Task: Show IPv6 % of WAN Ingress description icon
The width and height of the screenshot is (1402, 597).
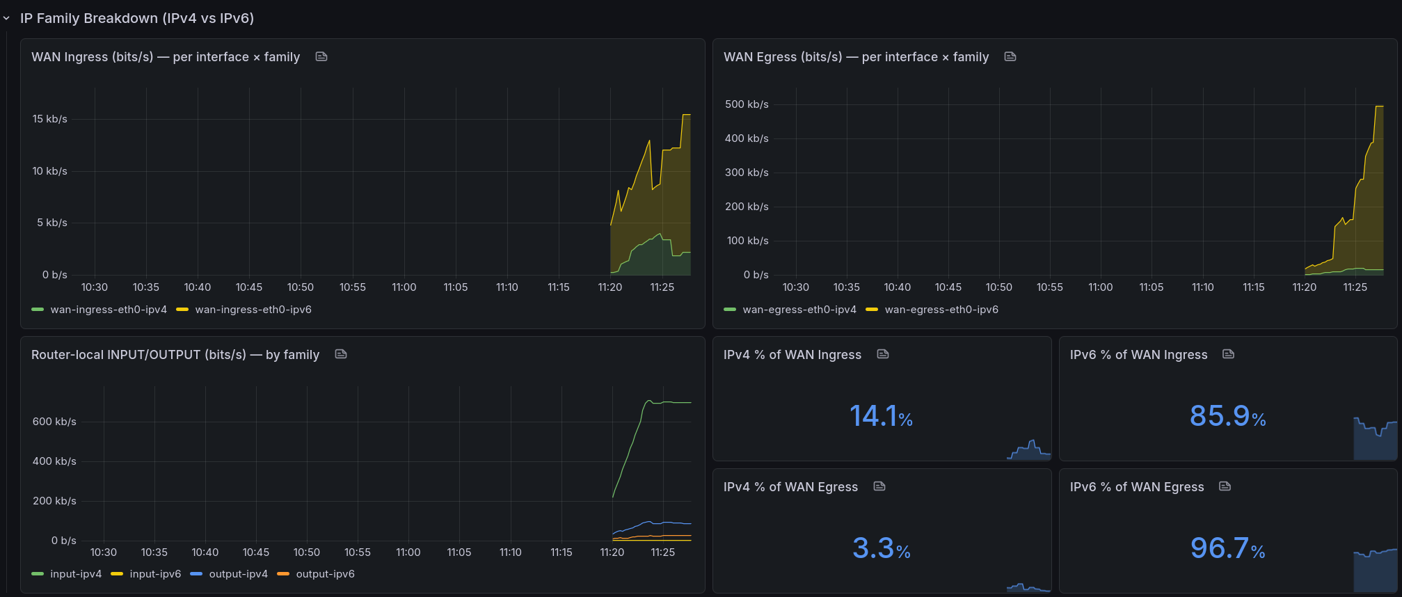Action: point(1229,354)
